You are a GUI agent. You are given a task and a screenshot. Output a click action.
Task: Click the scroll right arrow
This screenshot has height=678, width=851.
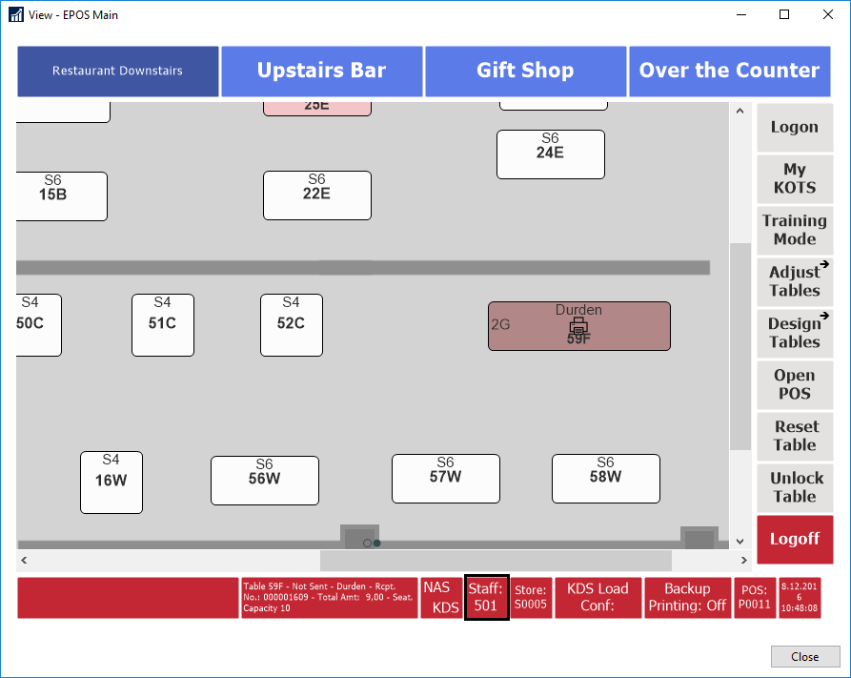[743, 560]
